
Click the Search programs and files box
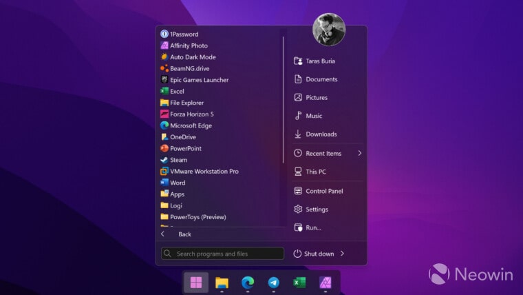[x=222, y=254]
